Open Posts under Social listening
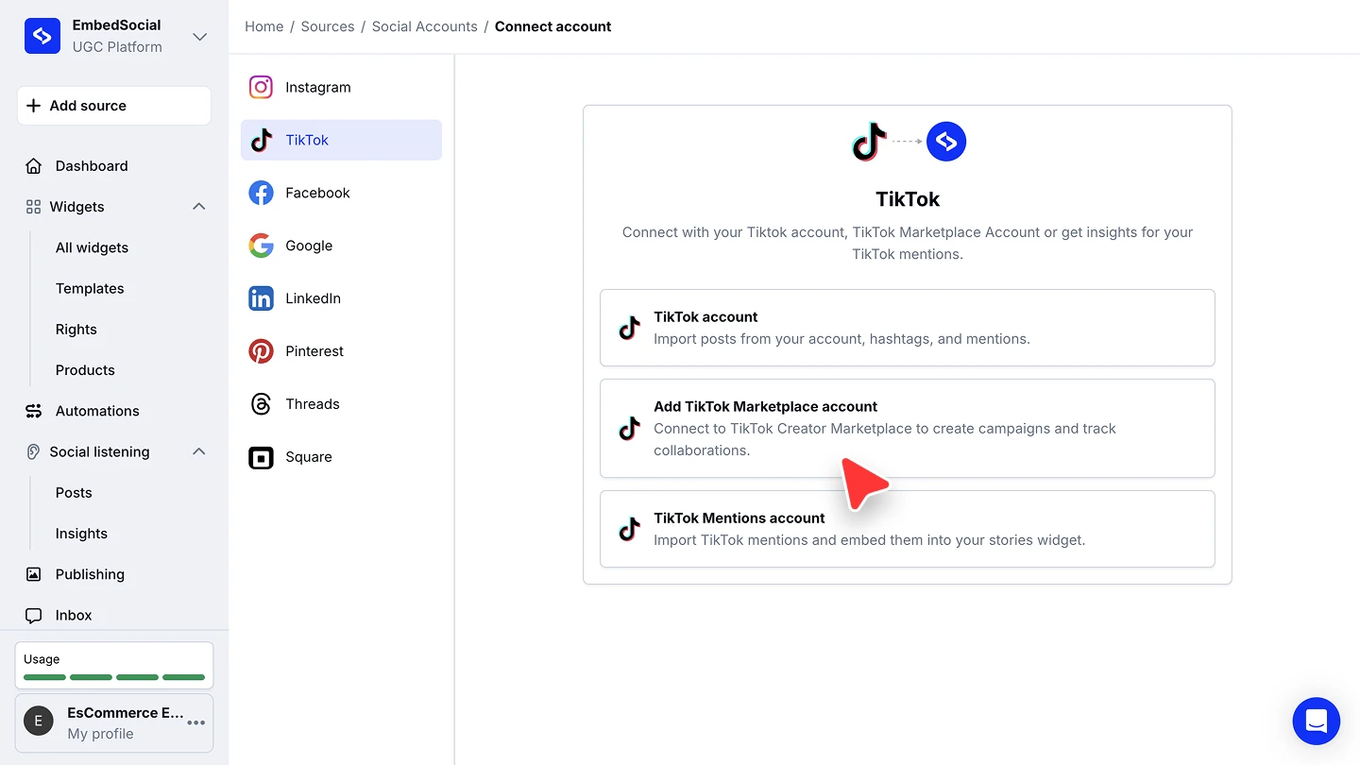Viewport: 1360px width, 765px height. (x=74, y=493)
